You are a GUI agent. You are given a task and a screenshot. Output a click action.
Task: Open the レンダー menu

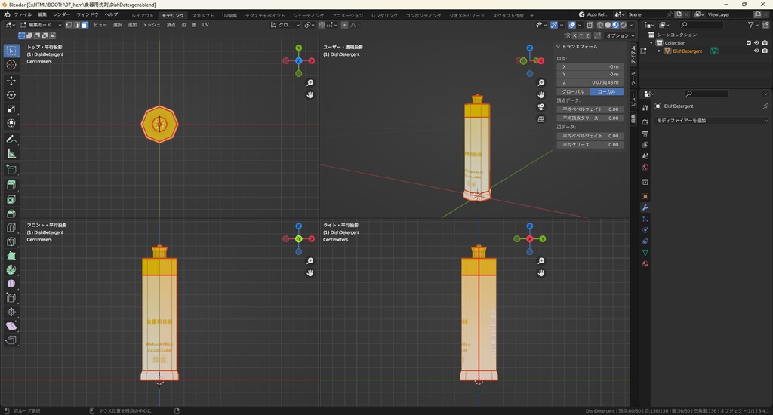click(x=61, y=14)
